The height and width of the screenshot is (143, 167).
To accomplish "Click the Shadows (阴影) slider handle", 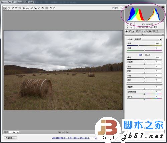I will click(x=144, y=73).
